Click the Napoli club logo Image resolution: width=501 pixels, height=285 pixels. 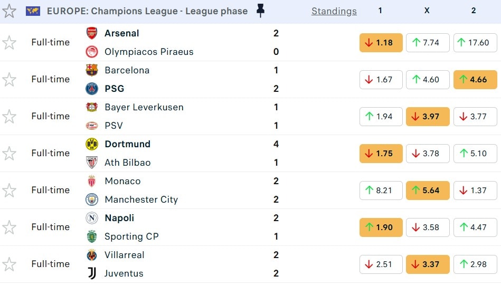[92, 218]
